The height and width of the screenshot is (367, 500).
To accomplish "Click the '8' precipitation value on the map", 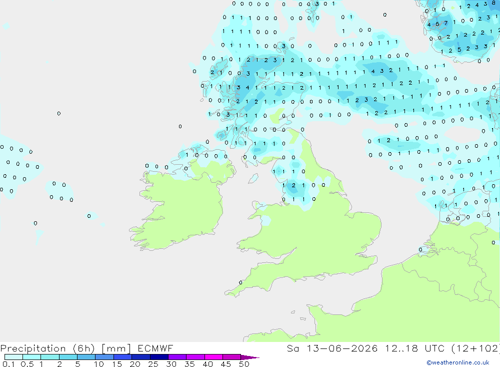I will tap(493, 3).
